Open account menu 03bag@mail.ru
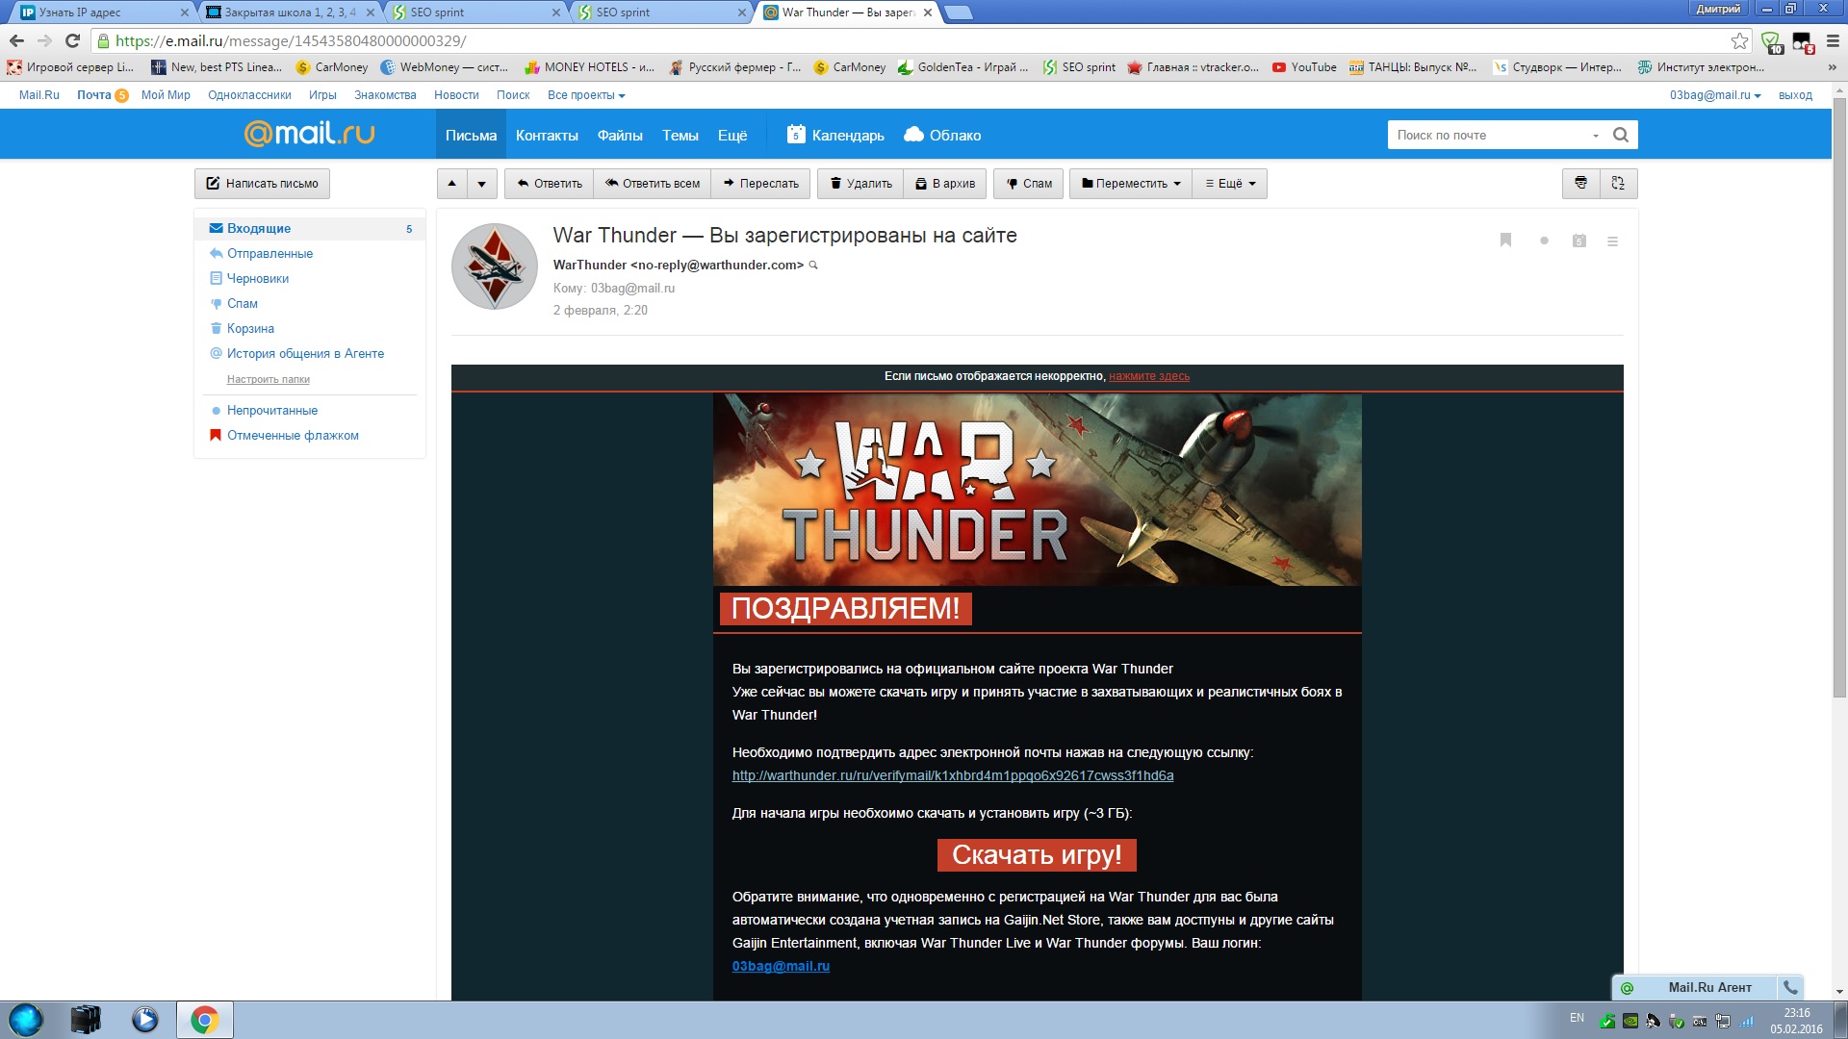This screenshot has height=1039, width=1848. tap(1715, 95)
